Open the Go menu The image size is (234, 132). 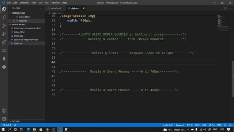pyautogui.click(x=40, y=3)
